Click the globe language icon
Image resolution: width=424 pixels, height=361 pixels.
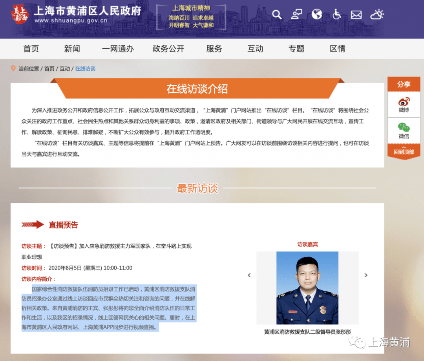pyautogui.click(x=317, y=15)
